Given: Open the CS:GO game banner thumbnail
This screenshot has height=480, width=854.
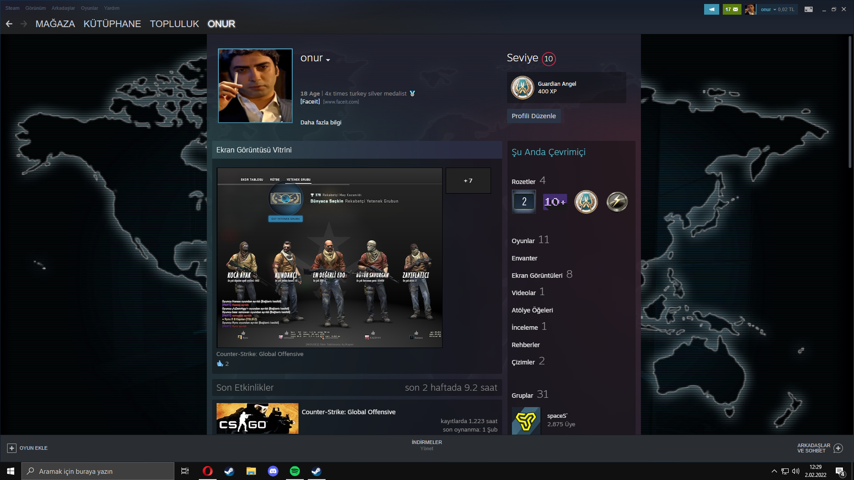Looking at the screenshot, I should [x=258, y=418].
